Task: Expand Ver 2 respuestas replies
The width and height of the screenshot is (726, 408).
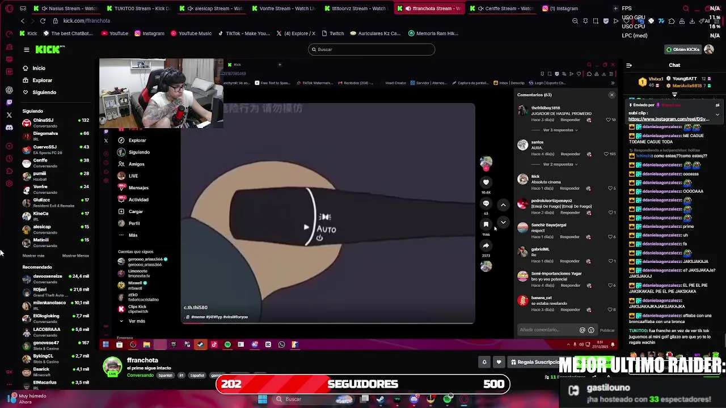Action: pos(560,164)
